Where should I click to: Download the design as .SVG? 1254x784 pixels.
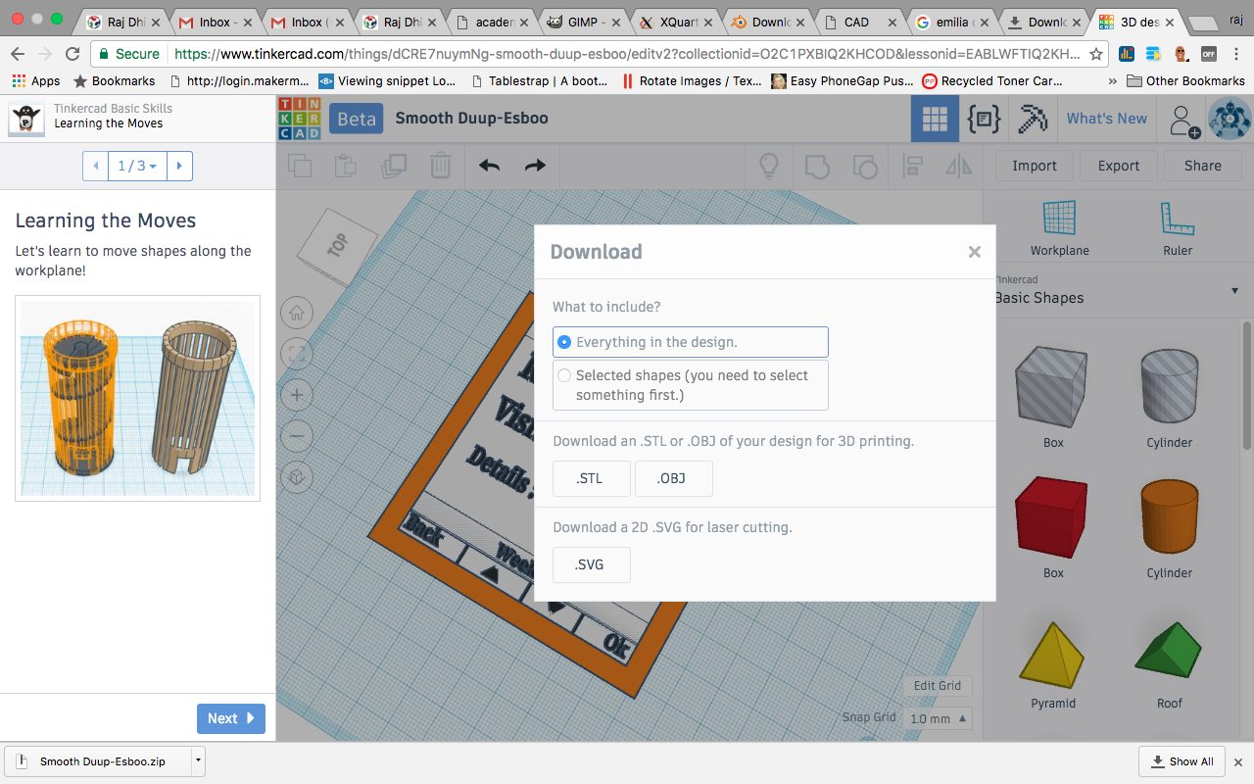(x=591, y=564)
